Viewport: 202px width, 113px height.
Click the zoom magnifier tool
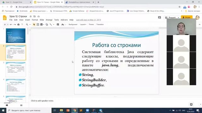coord(27,24)
